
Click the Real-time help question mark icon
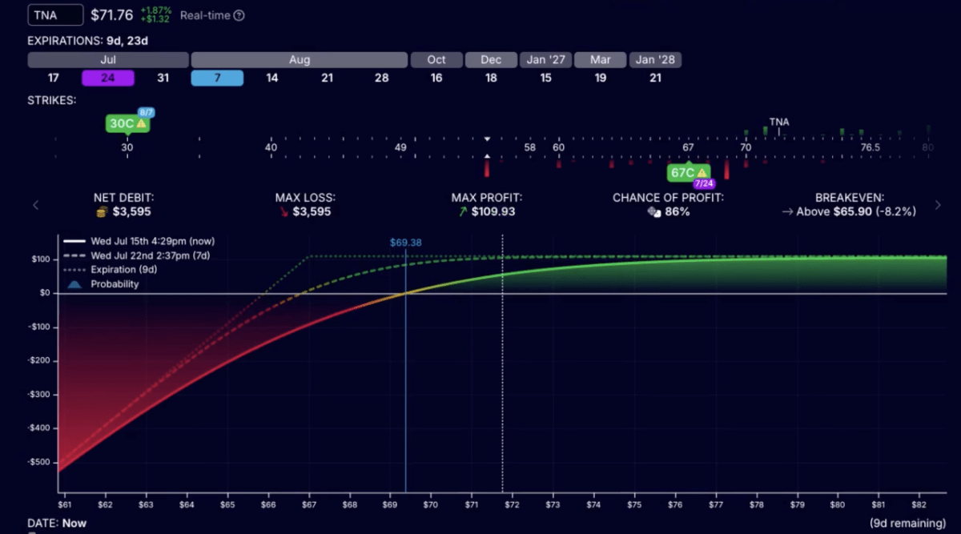239,15
